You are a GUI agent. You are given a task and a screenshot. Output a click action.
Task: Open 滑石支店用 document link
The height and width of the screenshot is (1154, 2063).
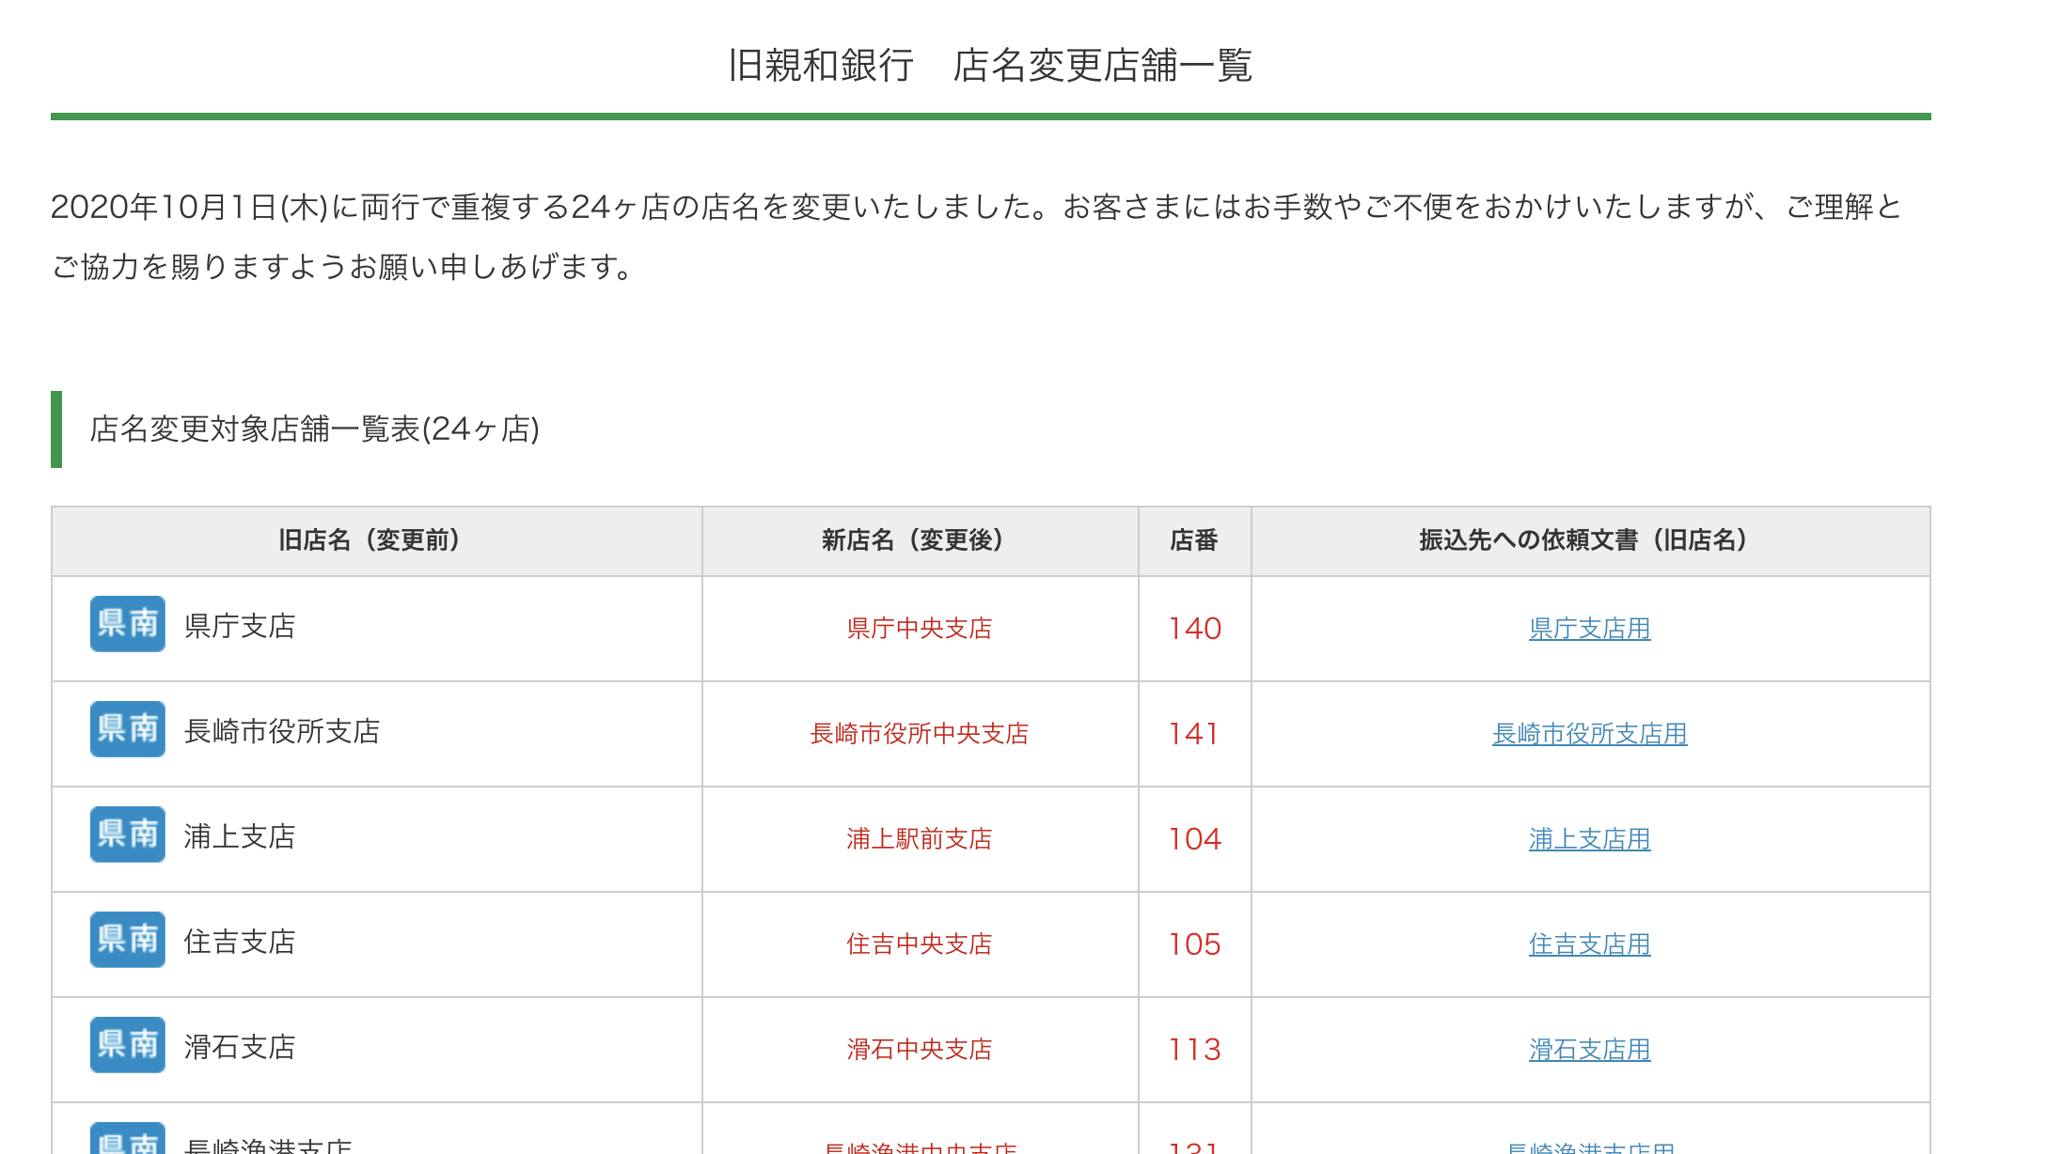click(1589, 1050)
